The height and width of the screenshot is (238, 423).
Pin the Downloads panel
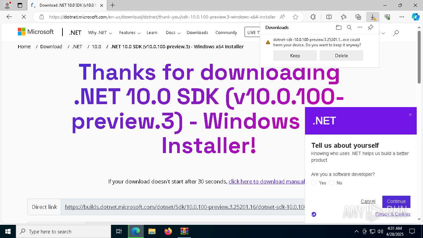click(371, 27)
